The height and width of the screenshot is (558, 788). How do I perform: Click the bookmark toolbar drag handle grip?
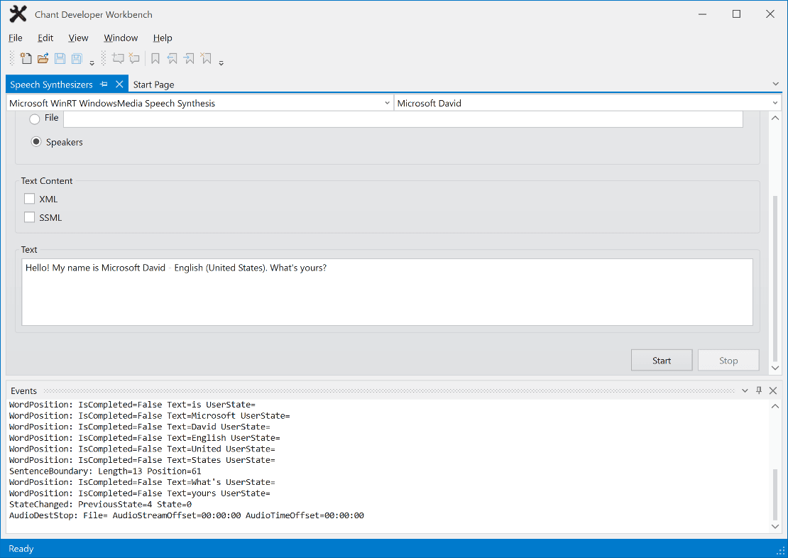coord(104,58)
